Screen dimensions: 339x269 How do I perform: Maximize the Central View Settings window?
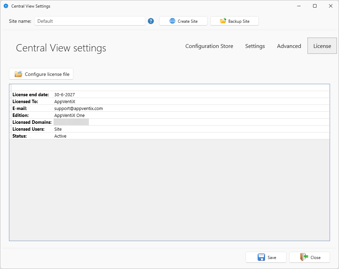click(315, 6)
